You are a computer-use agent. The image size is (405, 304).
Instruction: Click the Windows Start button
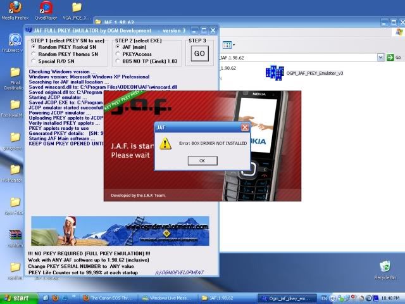tap(18, 298)
